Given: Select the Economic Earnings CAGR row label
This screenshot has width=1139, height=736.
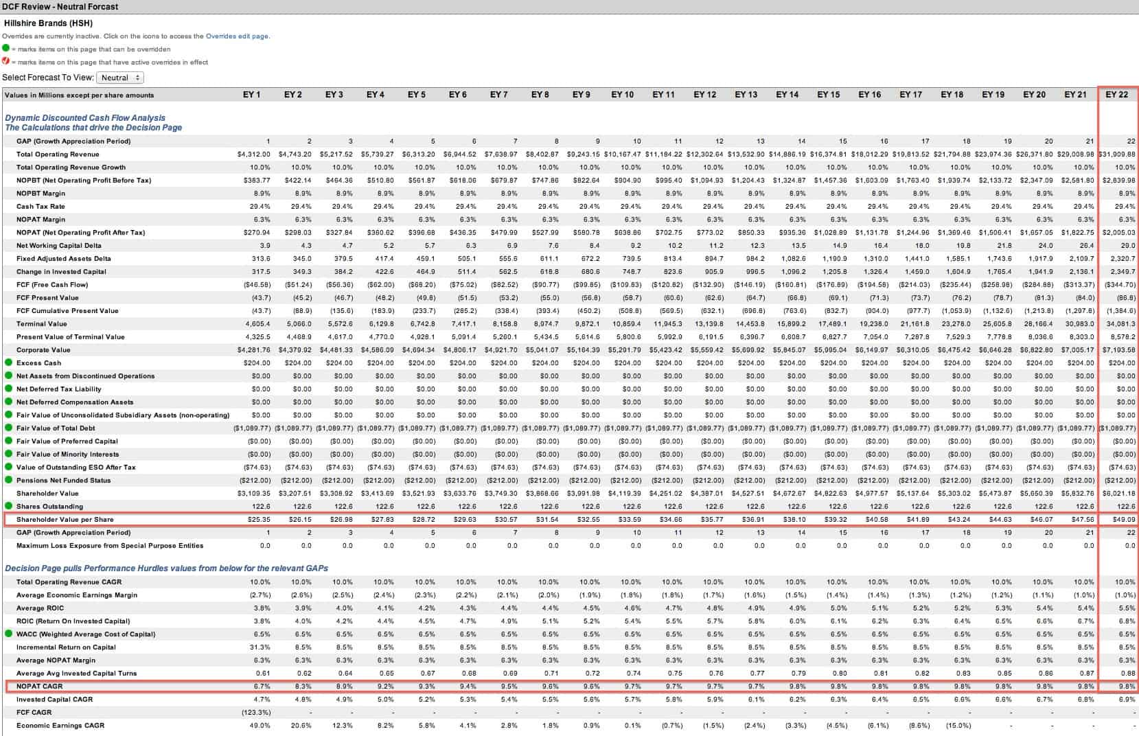Looking at the screenshot, I should tap(60, 726).
